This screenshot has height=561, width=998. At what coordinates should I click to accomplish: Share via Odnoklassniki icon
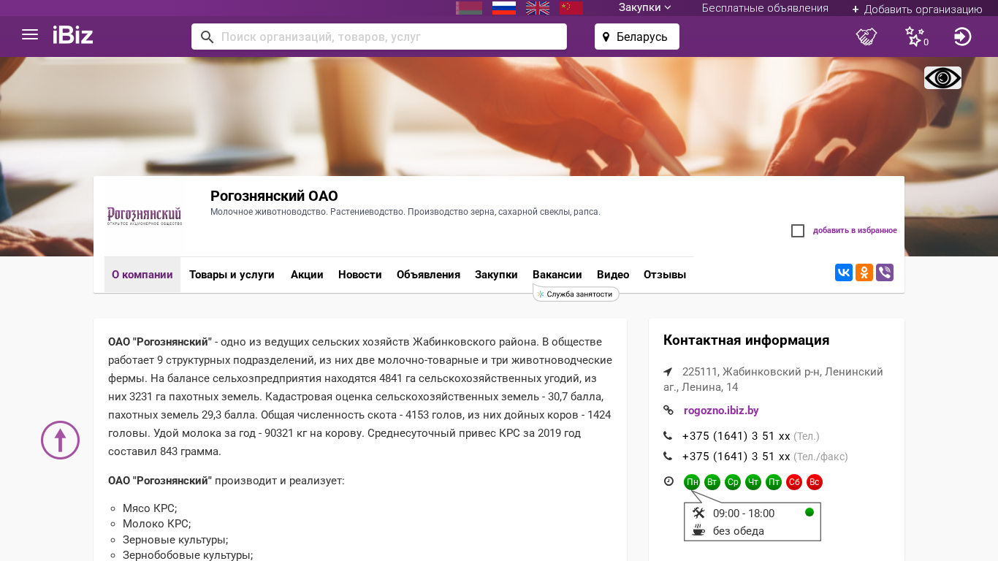click(x=864, y=272)
